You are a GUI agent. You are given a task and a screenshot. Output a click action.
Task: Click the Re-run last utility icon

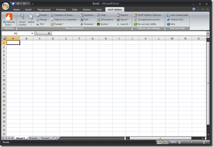pyautogui.click(x=135, y=24)
